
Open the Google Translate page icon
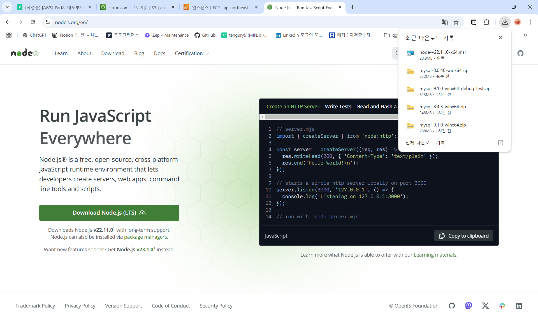click(445, 22)
